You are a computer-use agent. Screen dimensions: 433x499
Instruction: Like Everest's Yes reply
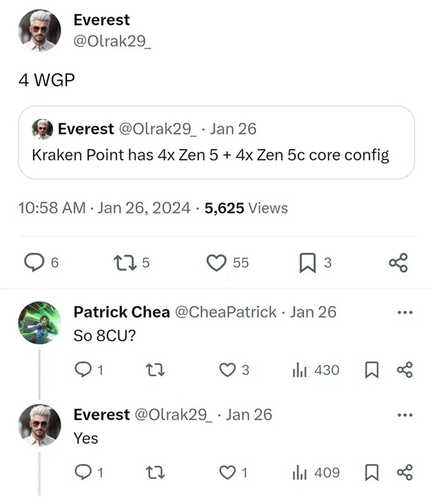(x=227, y=472)
